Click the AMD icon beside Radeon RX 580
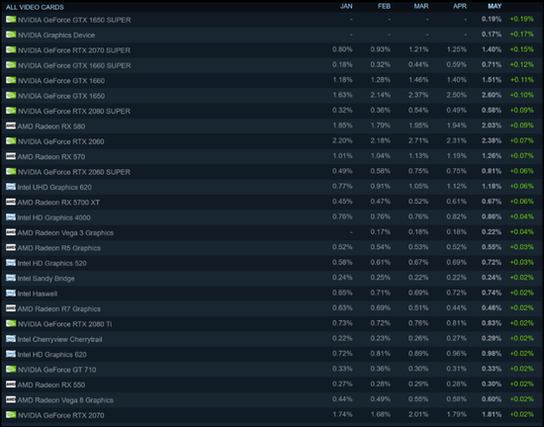This screenshot has width=544, height=427. (11, 126)
